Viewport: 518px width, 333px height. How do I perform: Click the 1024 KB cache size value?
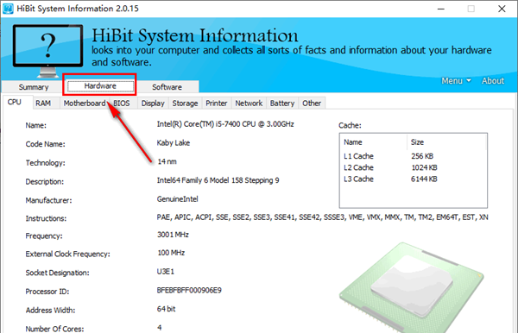tap(424, 167)
